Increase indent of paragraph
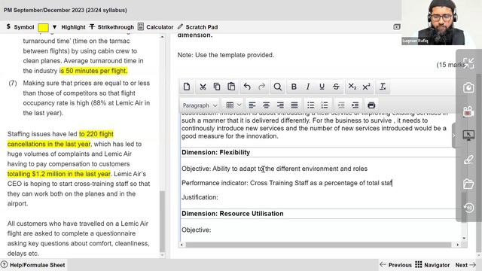This screenshot has width=482, height=271. click(355, 105)
